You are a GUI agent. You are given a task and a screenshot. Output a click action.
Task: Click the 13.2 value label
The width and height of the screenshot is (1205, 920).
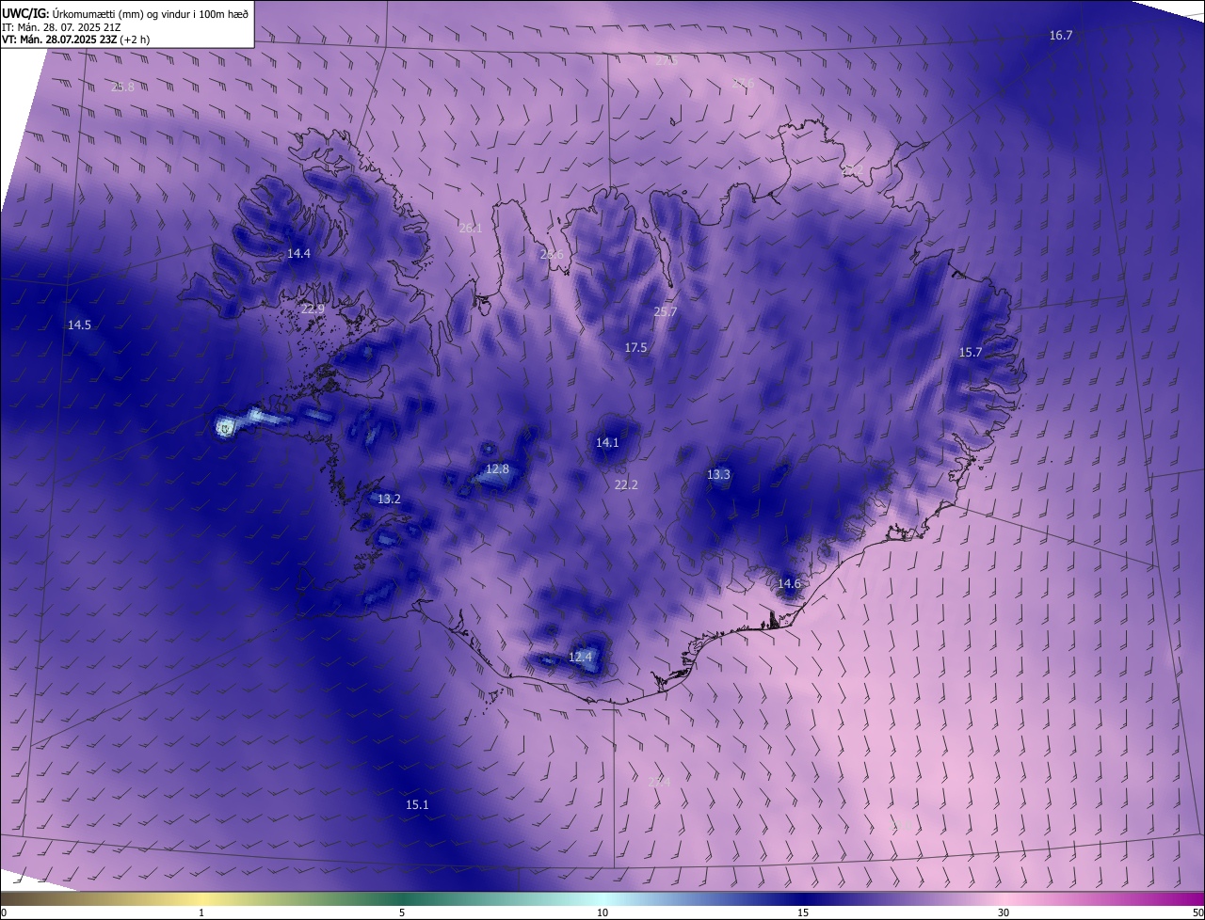389,500
